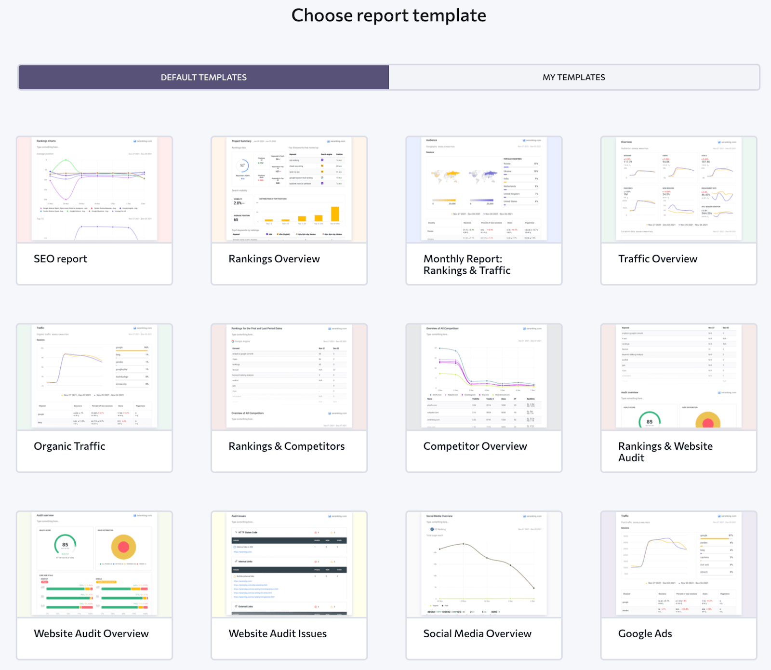771x670 pixels.
Task: Click the SEO report template title
Action: click(60, 259)
